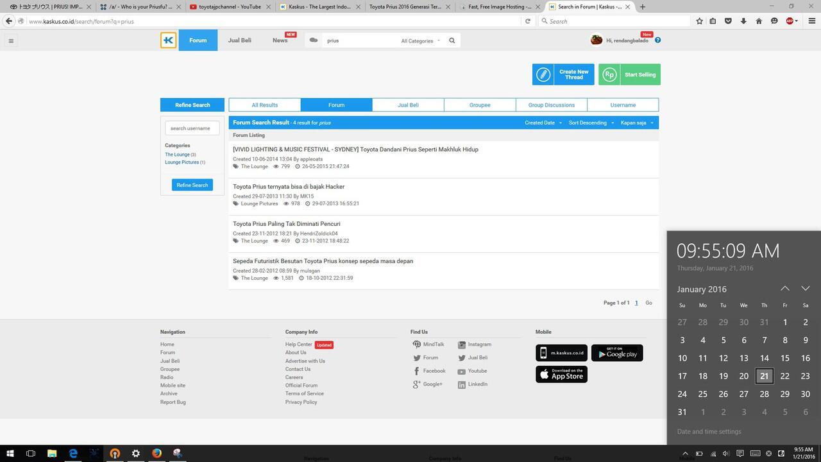Open the News menu in Kaskus header
This screenshot has height=462, width=821.
(280, 40)
